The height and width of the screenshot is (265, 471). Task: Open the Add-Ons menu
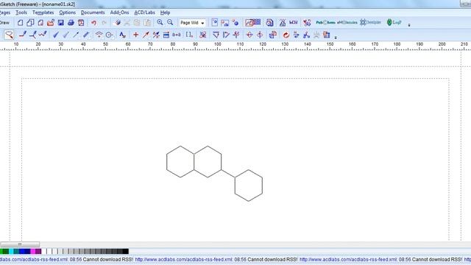click(119, 13)
